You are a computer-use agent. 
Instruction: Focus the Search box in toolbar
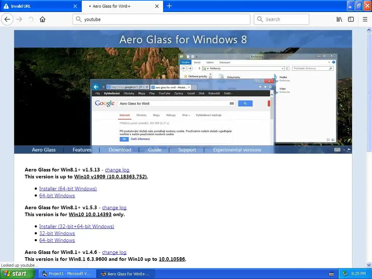coord(282,19)
